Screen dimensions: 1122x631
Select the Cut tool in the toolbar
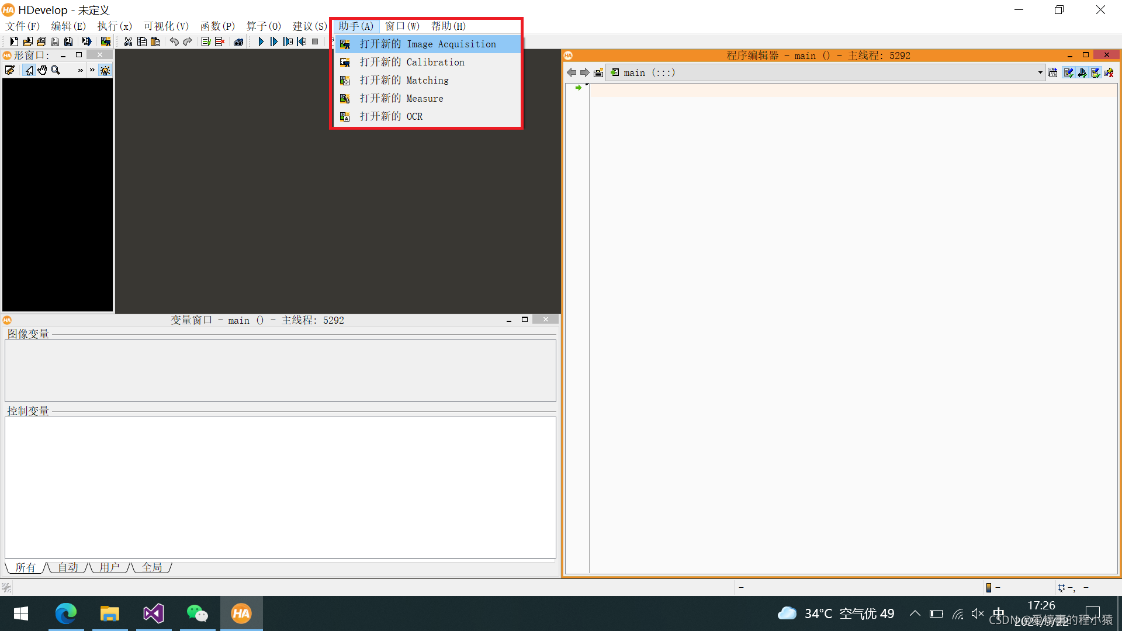click(x=128, y=41)
